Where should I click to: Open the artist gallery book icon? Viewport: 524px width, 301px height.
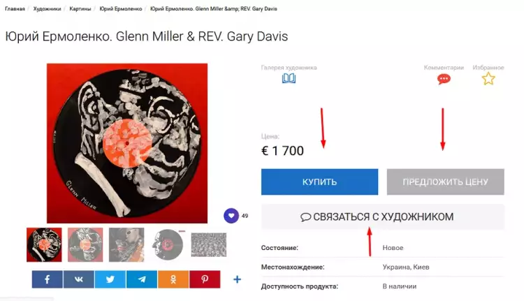click(x=289, y=78)
